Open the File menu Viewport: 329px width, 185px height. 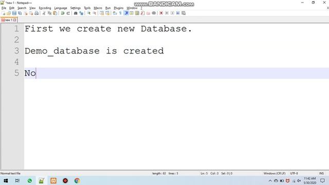(4, 8)
